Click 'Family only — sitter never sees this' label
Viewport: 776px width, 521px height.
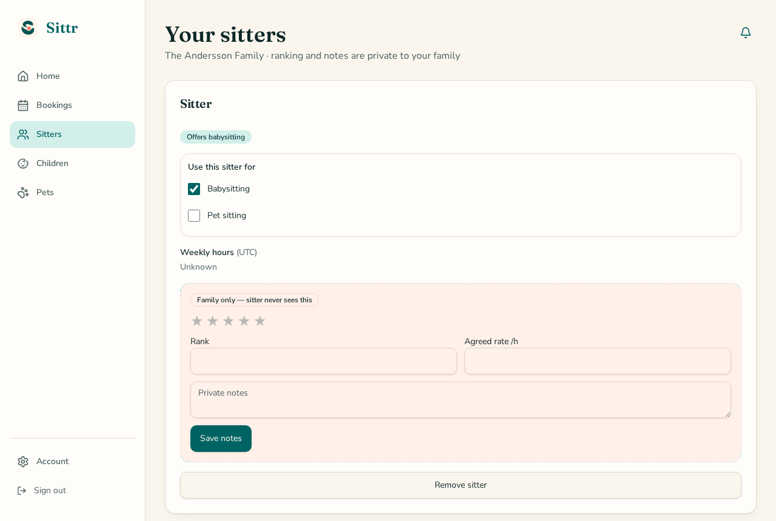pyautogui.click(x=255, y=300)
